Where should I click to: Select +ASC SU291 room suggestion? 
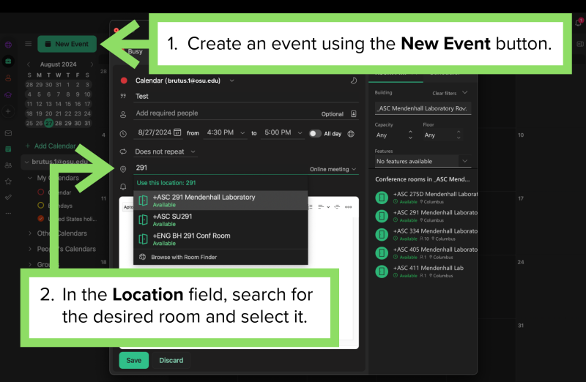(220, 220)
